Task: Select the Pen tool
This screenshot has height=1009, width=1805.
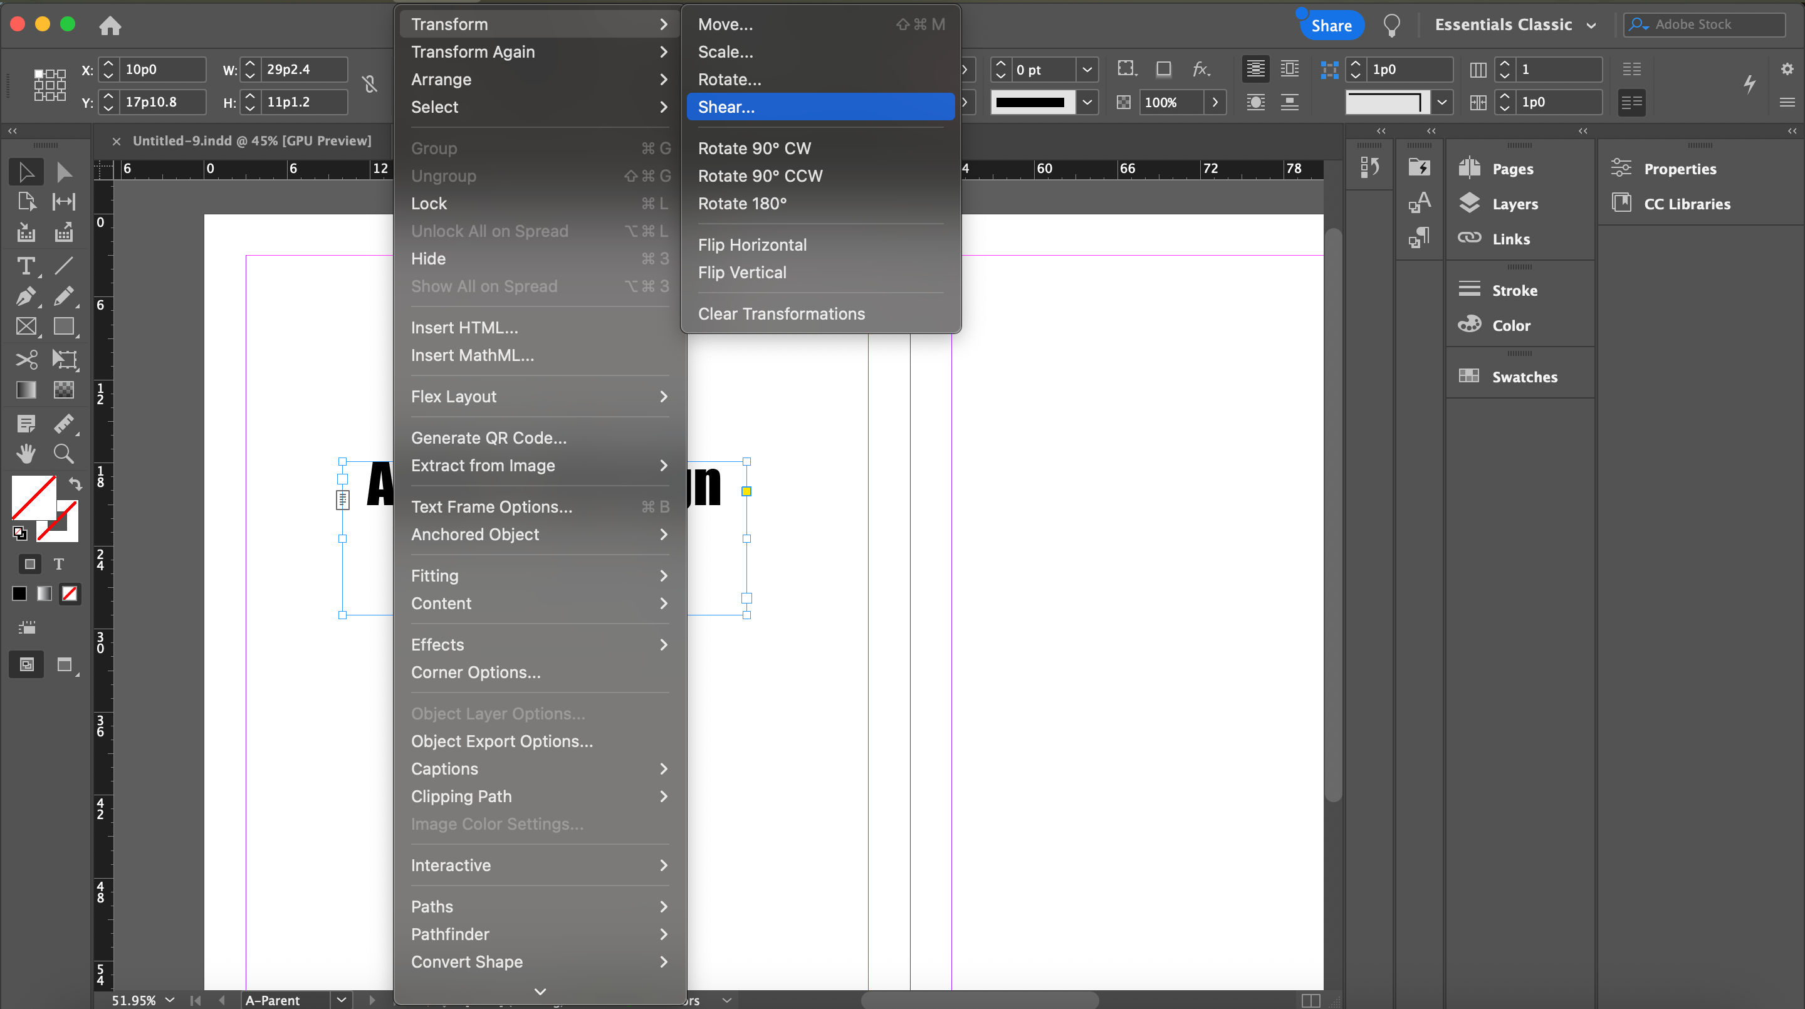Action: 26,296
